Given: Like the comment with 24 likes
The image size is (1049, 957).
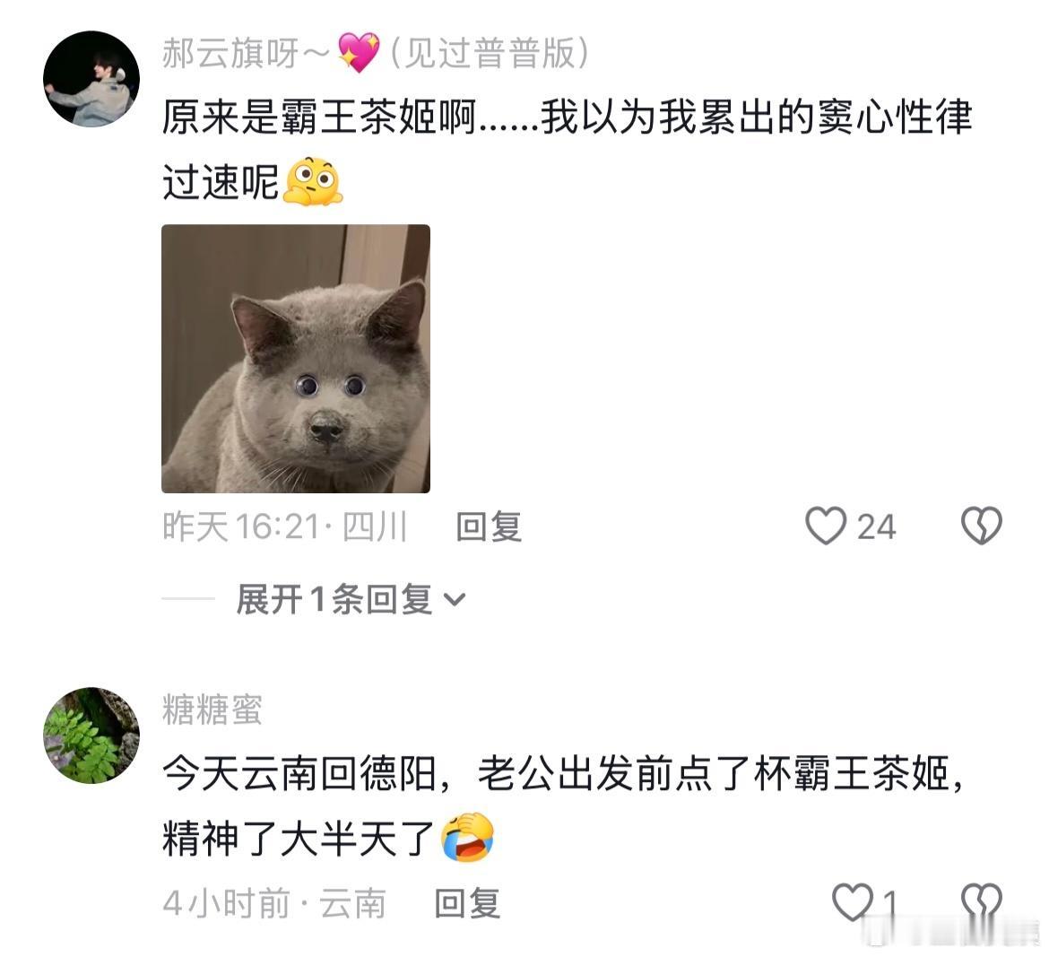Looking at the screenshot, I should pos(826,526).
